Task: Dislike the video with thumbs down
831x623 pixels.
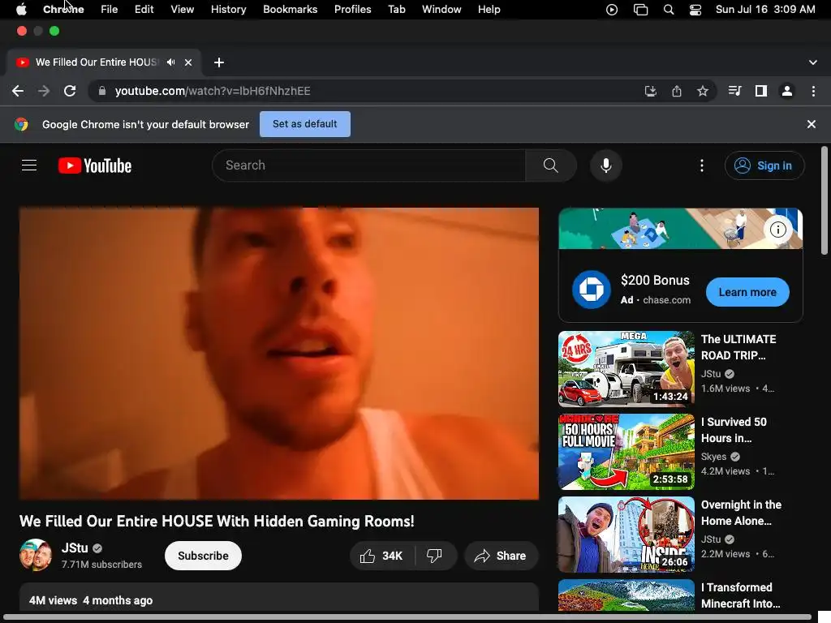Action: [x=434, y=556]
